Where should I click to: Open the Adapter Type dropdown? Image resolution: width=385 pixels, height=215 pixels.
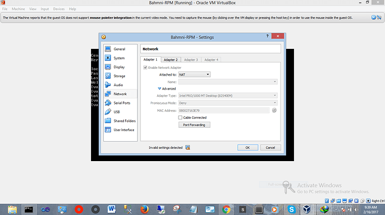click(228, 96)
